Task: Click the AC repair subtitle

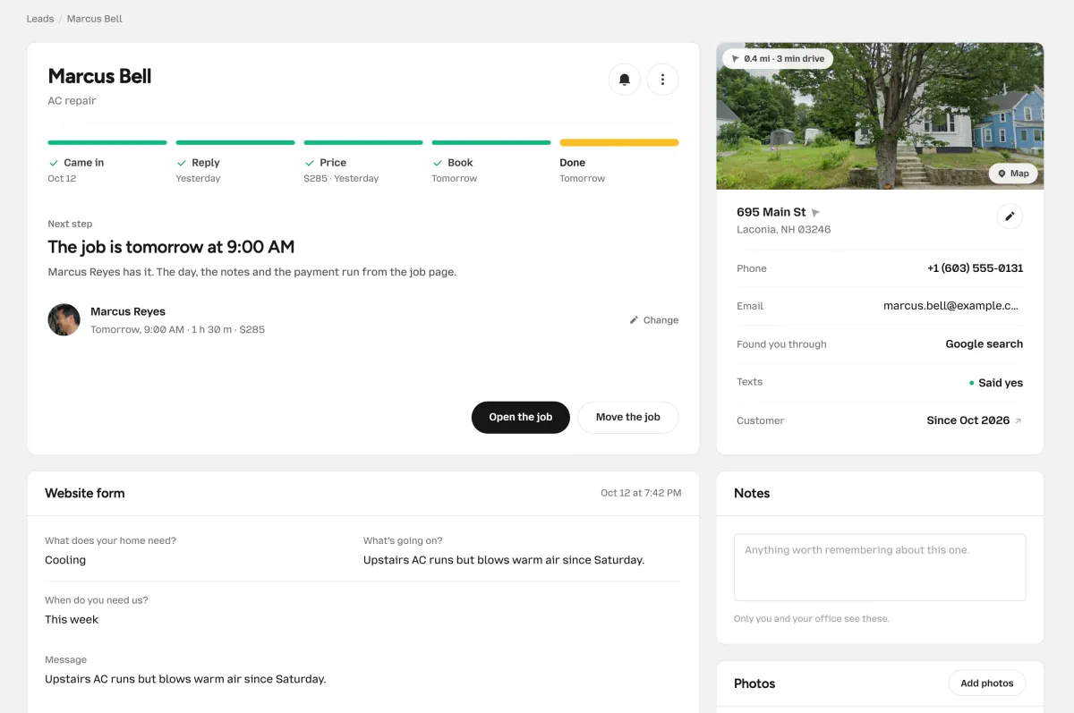Action: [72, 101]
